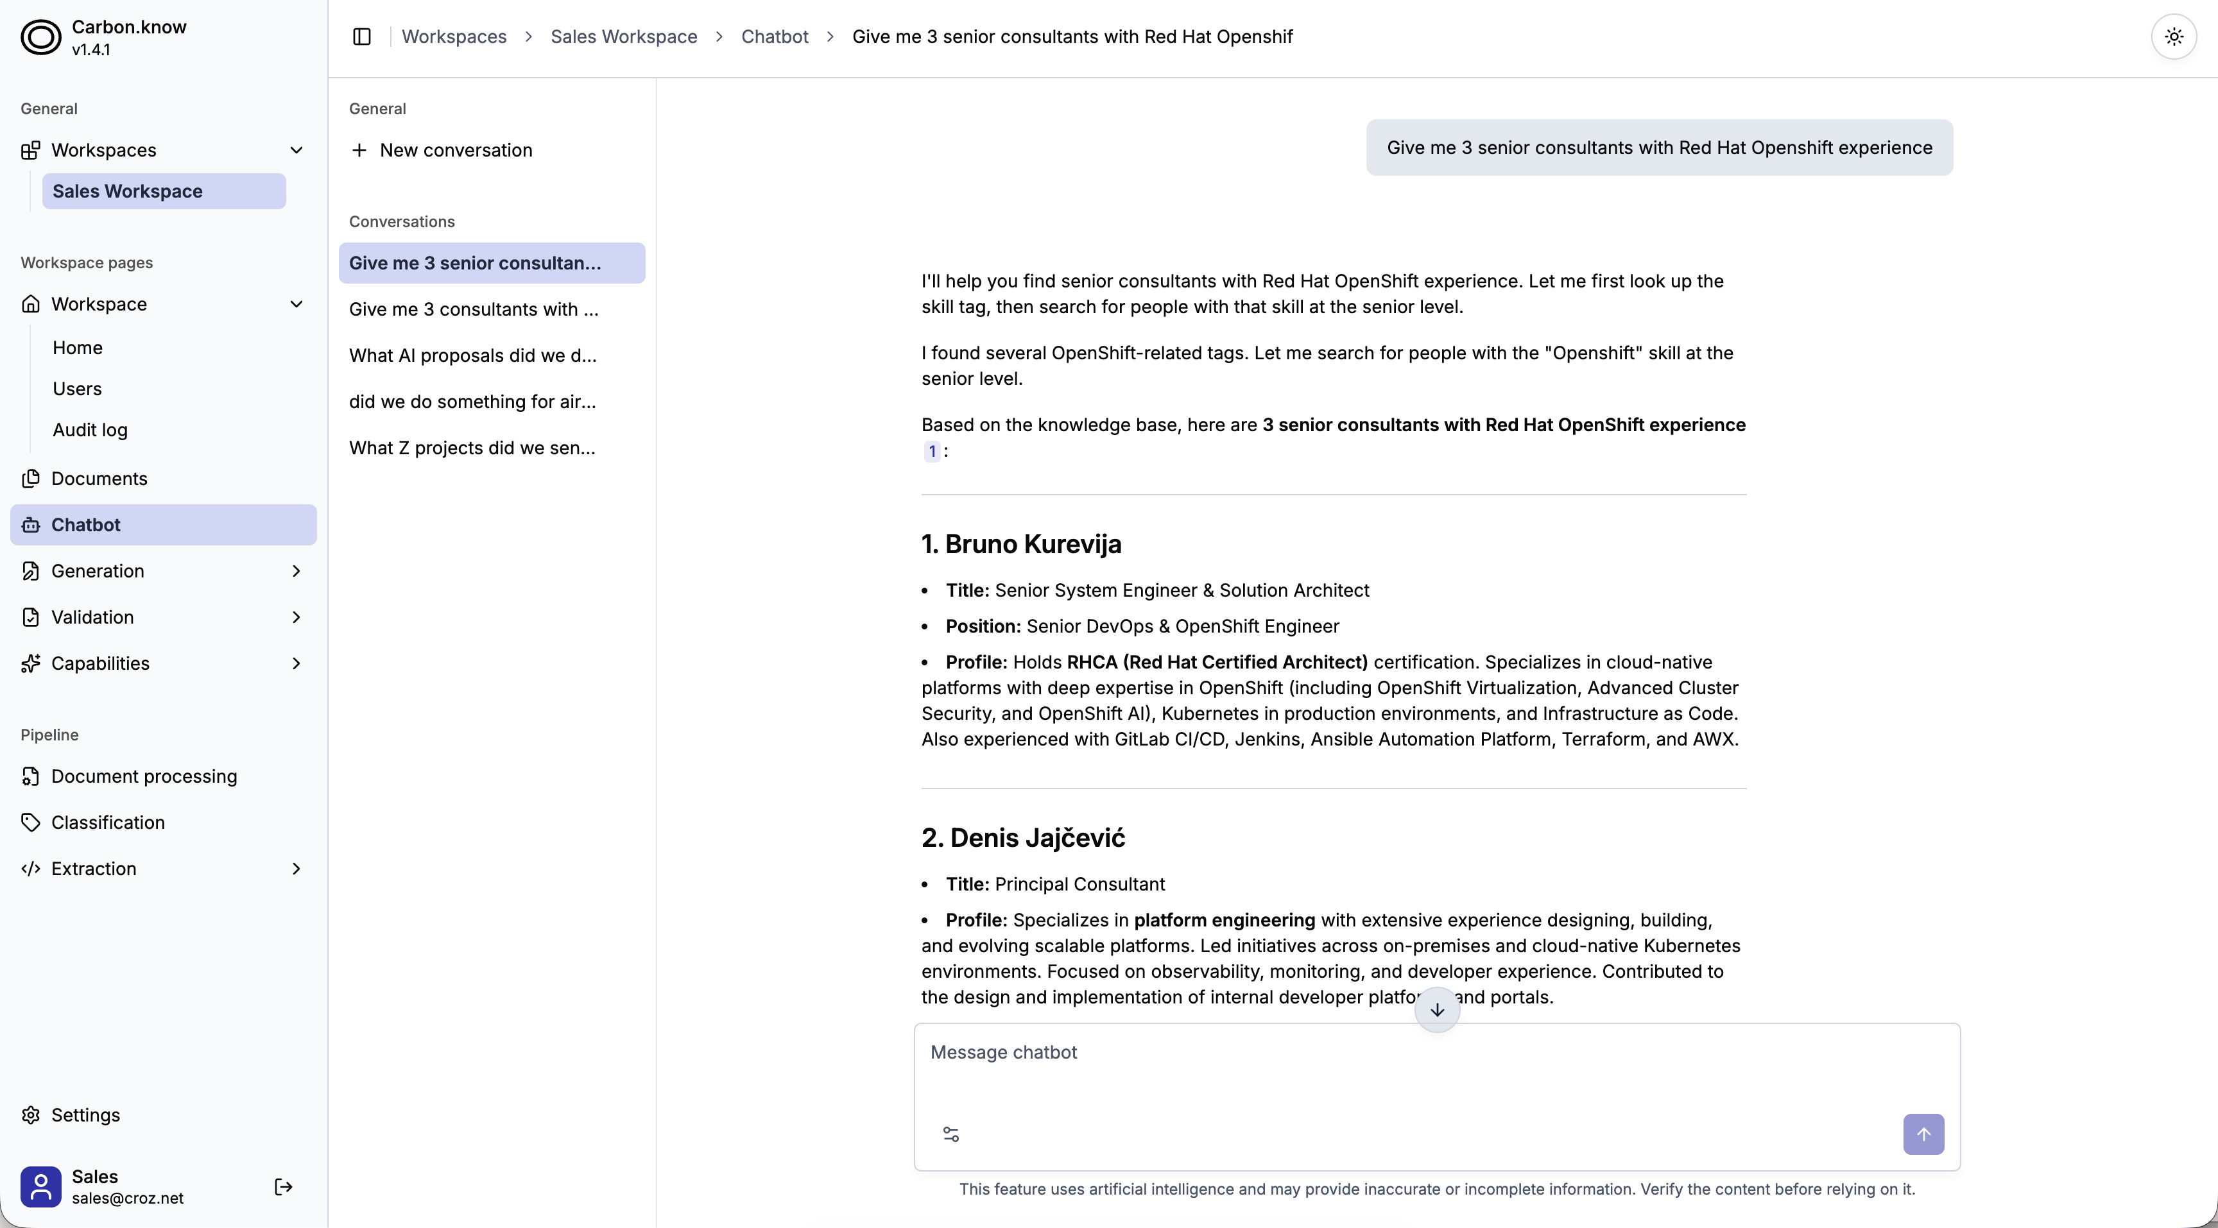
Task: Click the Workspace home icon
Action: [31, 303]
